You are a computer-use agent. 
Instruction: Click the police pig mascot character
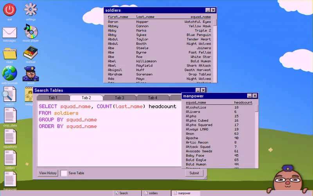coord(288,179)
